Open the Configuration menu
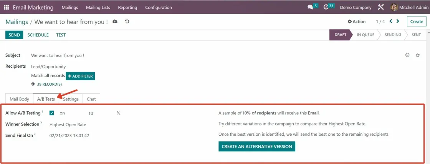This screenshot has height=164, width=430. pos(159,7)
